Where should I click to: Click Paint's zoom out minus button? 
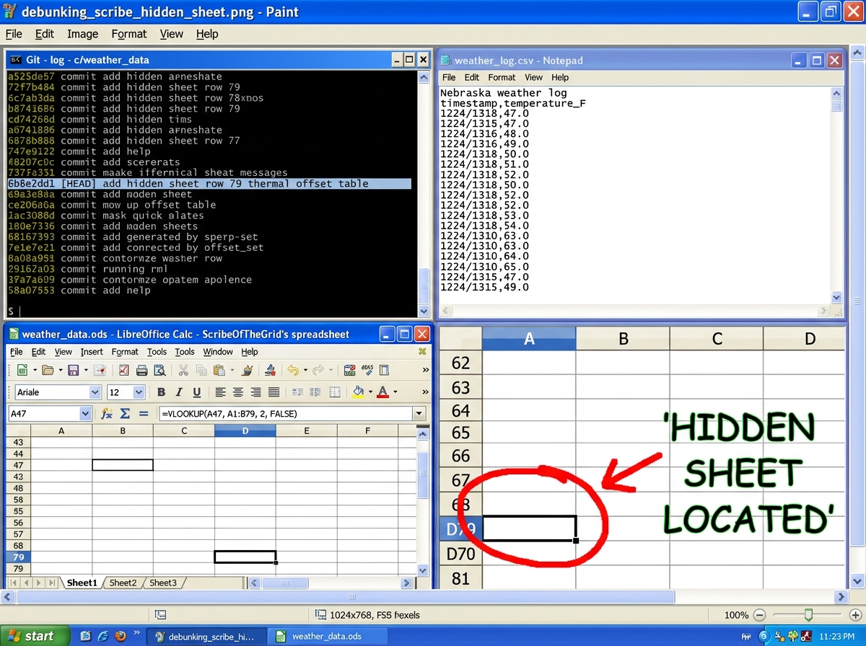(759, 615)
